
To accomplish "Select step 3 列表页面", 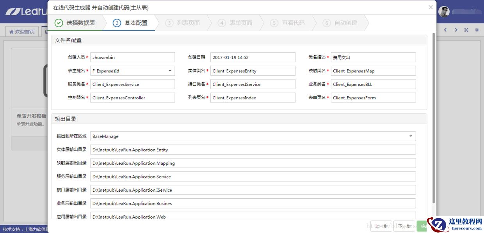I will tap(183, 23).
